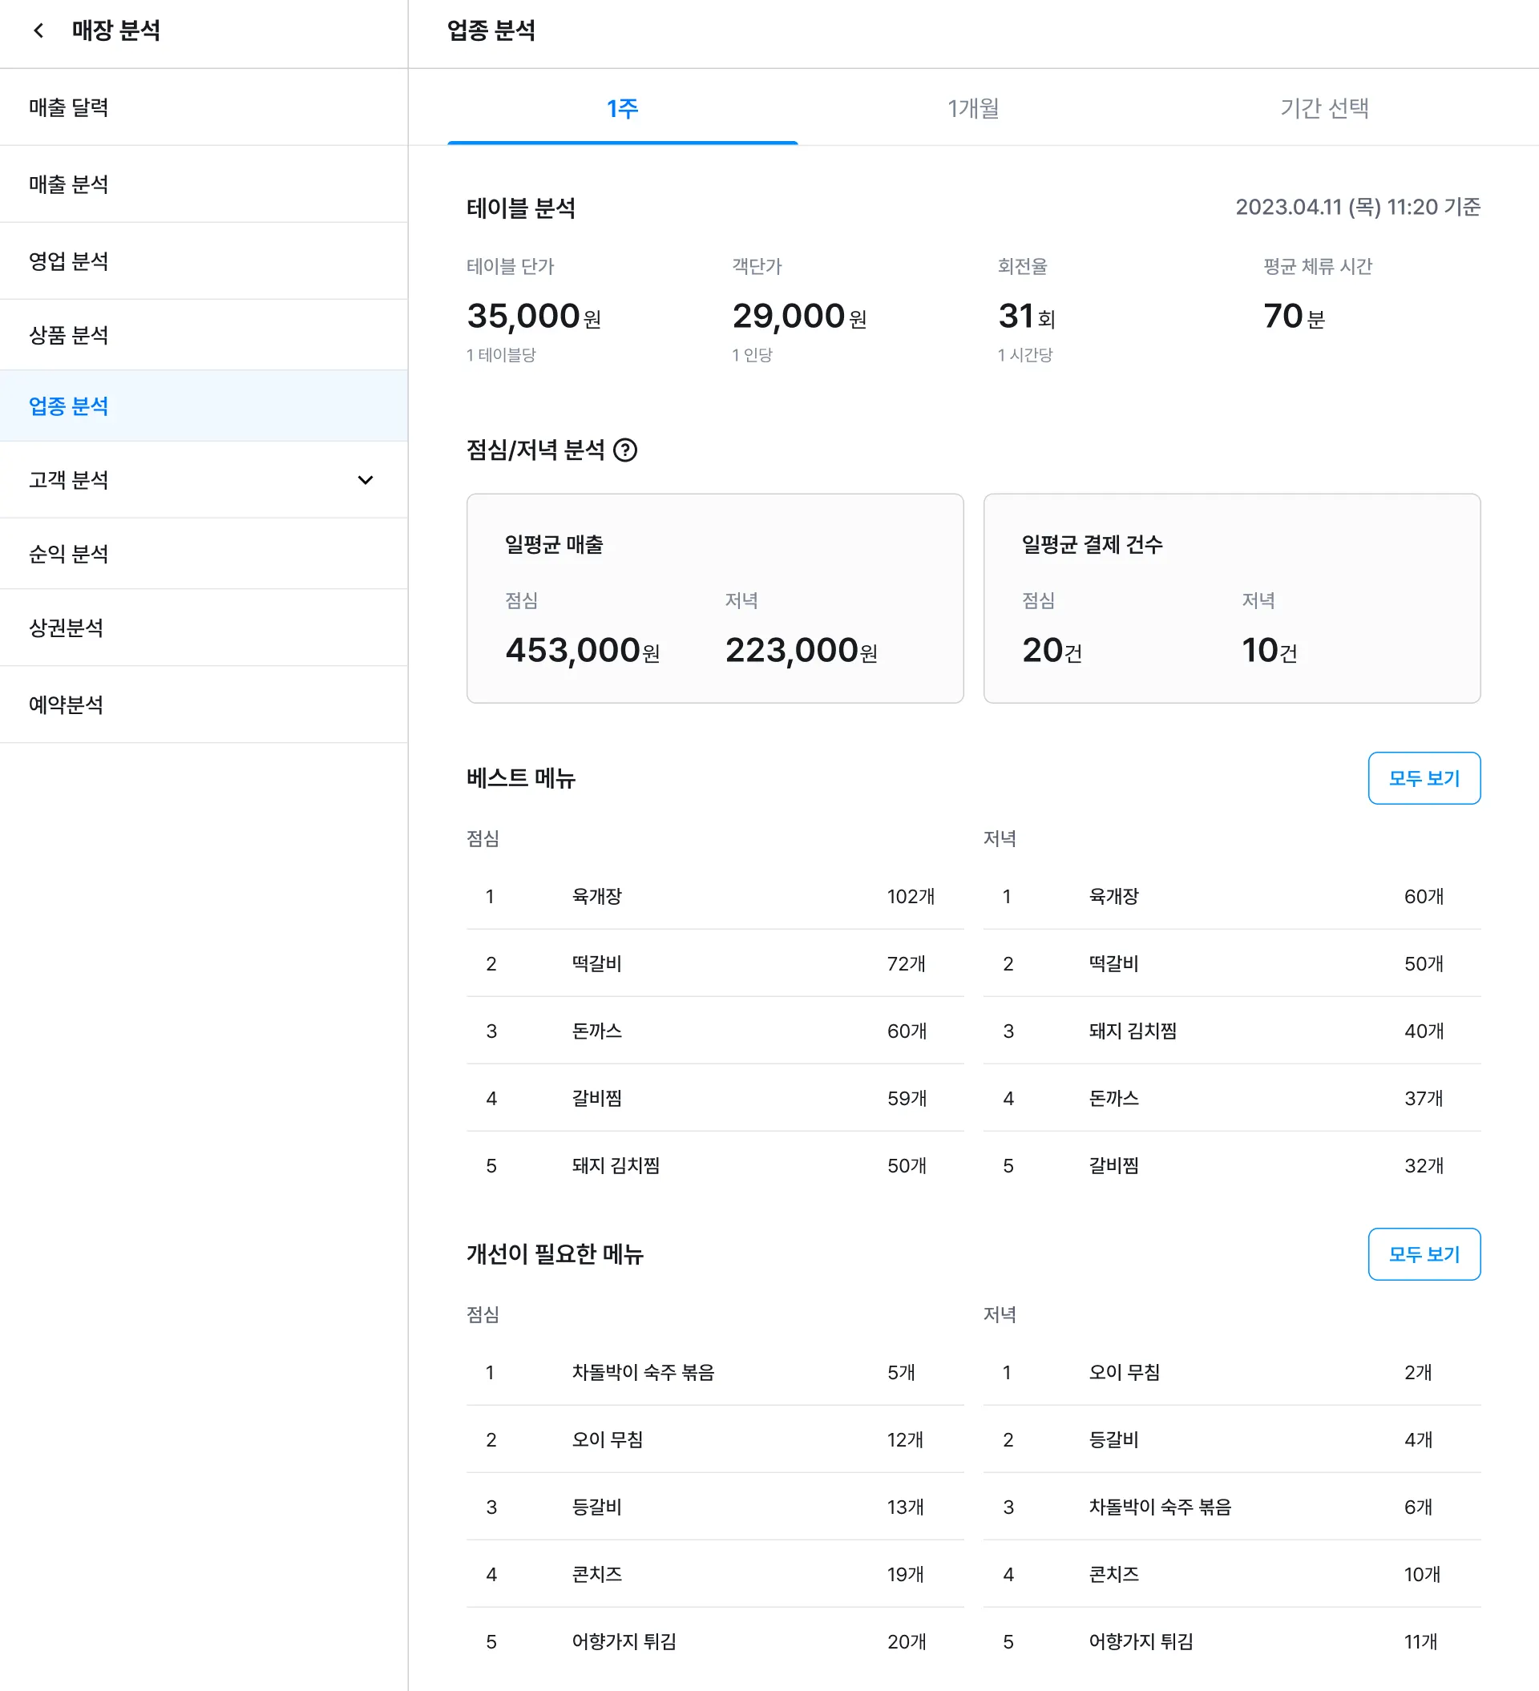The height and width of the screenshot is (1691, 1539).
Task: Switch to the 1개월 tab
Action: 972,108
